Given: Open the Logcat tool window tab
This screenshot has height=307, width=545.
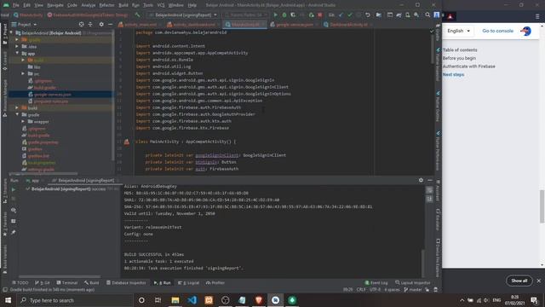Looking at the screenshot, I should pyautogui.click(x=189, y=282).
